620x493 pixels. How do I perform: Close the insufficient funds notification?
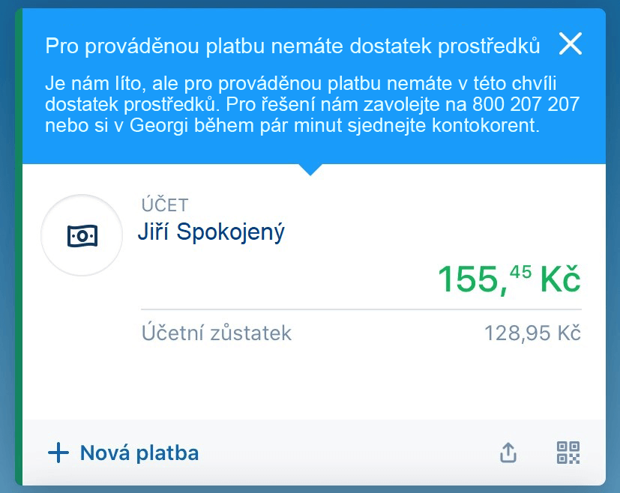[x=571, y=43]
